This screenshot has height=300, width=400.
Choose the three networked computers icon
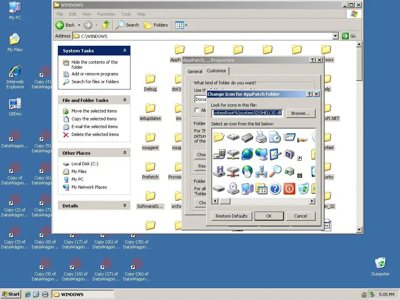(261, 171)
